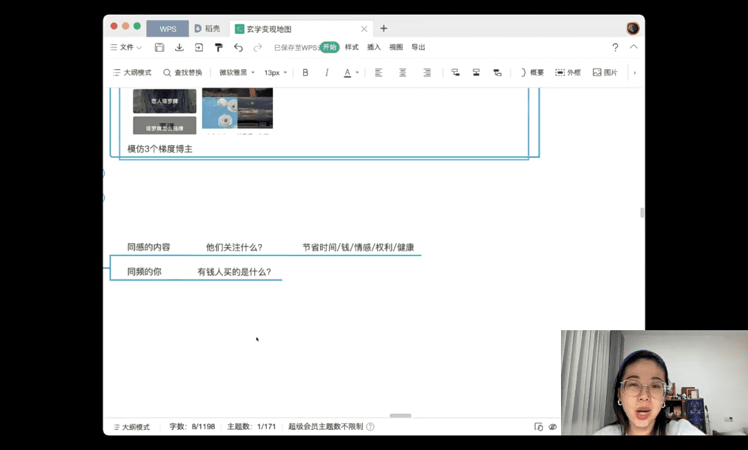The width and height of the screenshot is (748, 450).
Task: Click the 外框 boundary tool
Action: click(x=568, y=73)
